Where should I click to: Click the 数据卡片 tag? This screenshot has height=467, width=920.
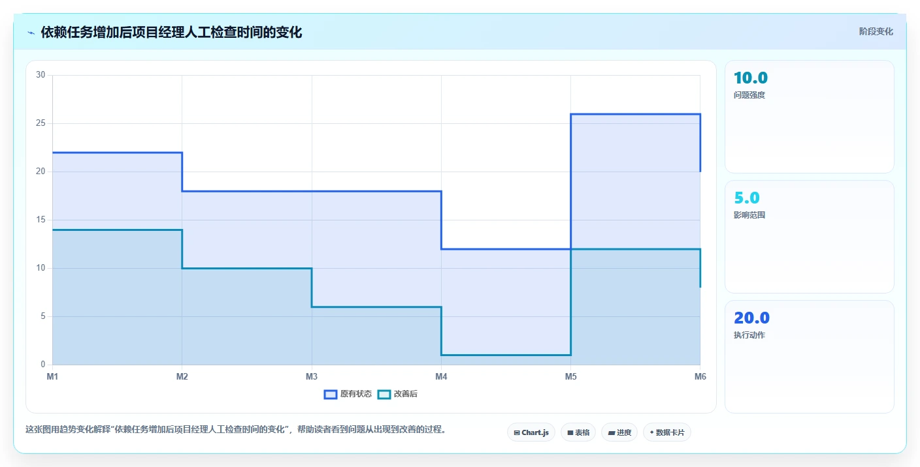point(667,432)
